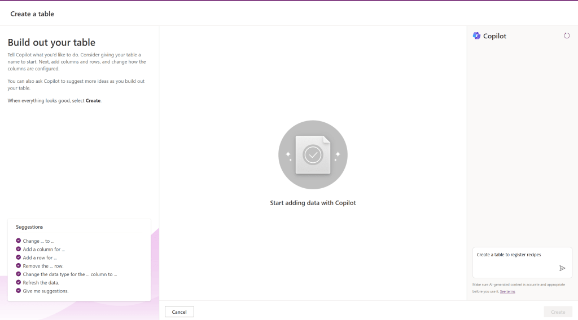Click the 'Suggestions' panel heading
This screenshot has height=320, width=578.
tap(29, 227)
